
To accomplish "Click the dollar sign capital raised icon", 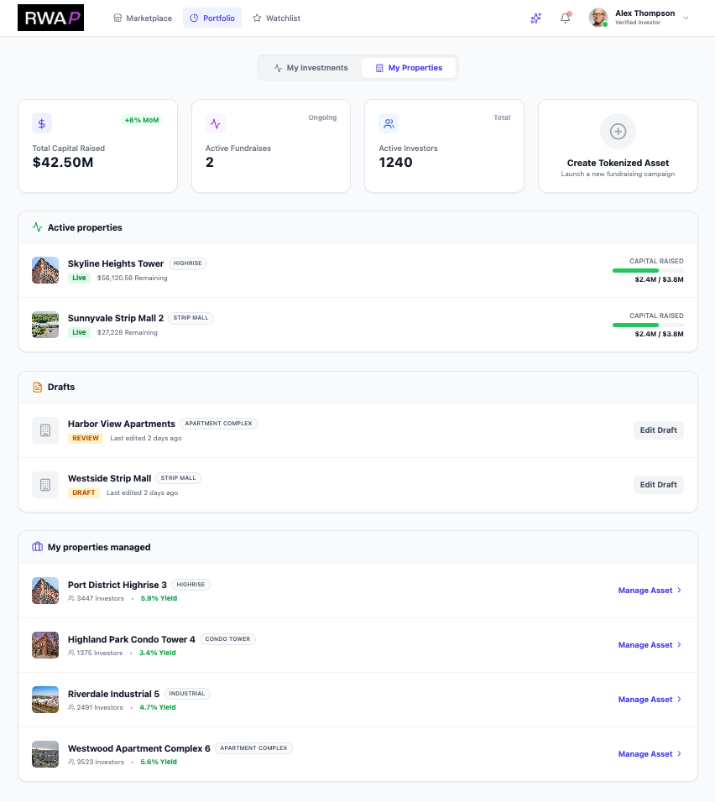I will pyautogui.click(x=42, y=123).
